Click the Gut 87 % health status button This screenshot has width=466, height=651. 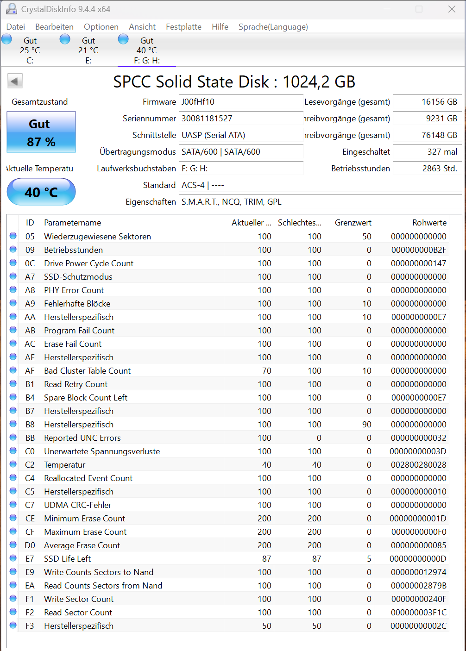click(41, 132)
